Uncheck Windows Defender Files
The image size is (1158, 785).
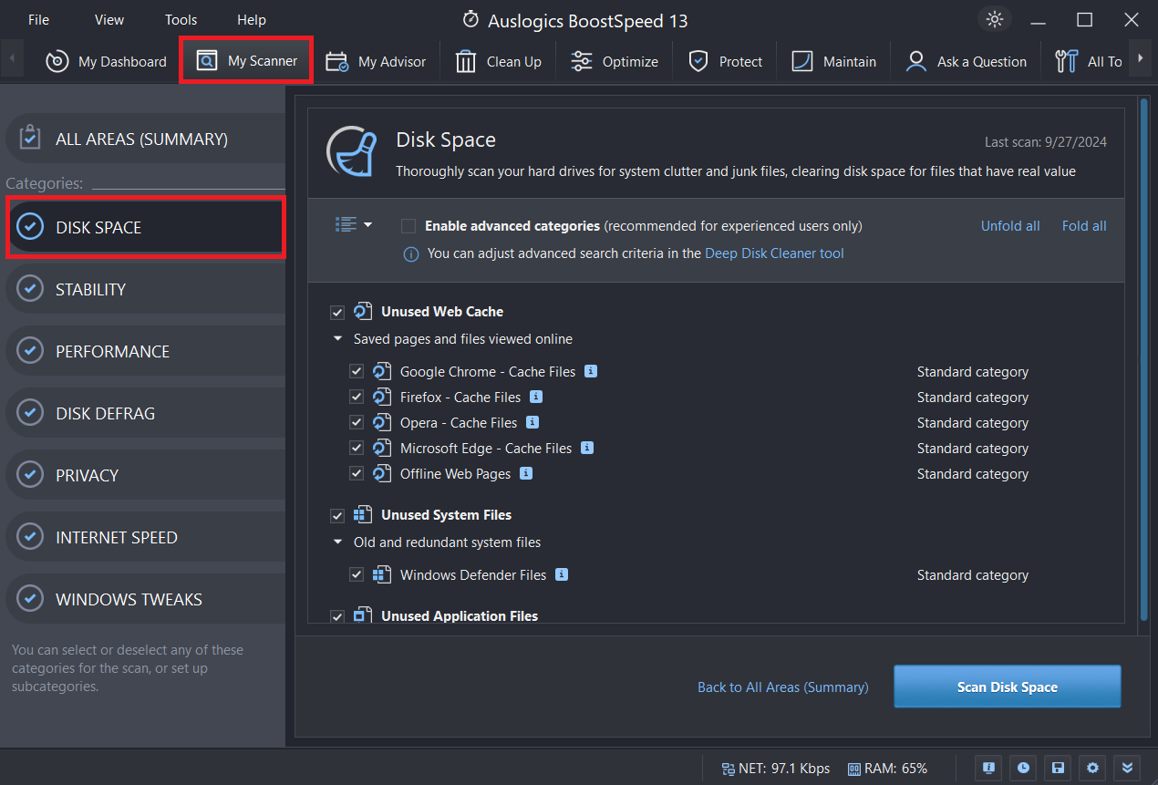pos(357,575)
